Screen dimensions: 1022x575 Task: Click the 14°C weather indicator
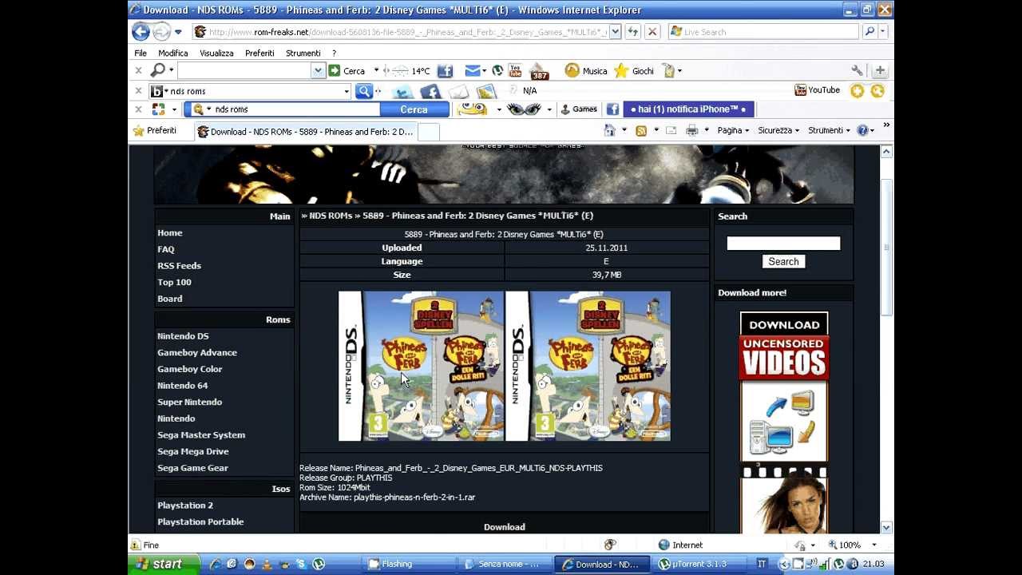point(413,71)
